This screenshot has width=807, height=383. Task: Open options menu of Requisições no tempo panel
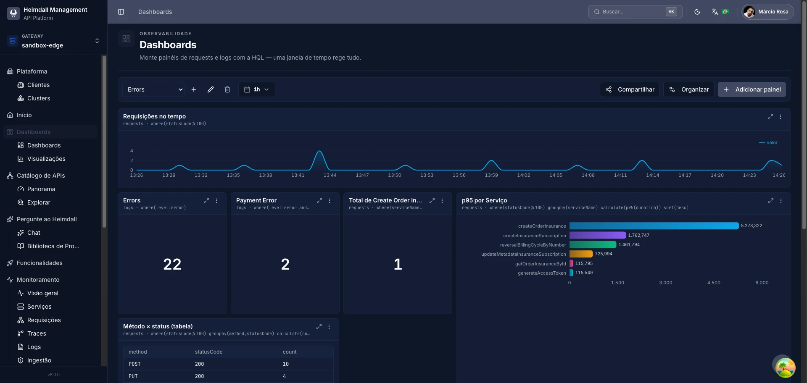(781, 117)
